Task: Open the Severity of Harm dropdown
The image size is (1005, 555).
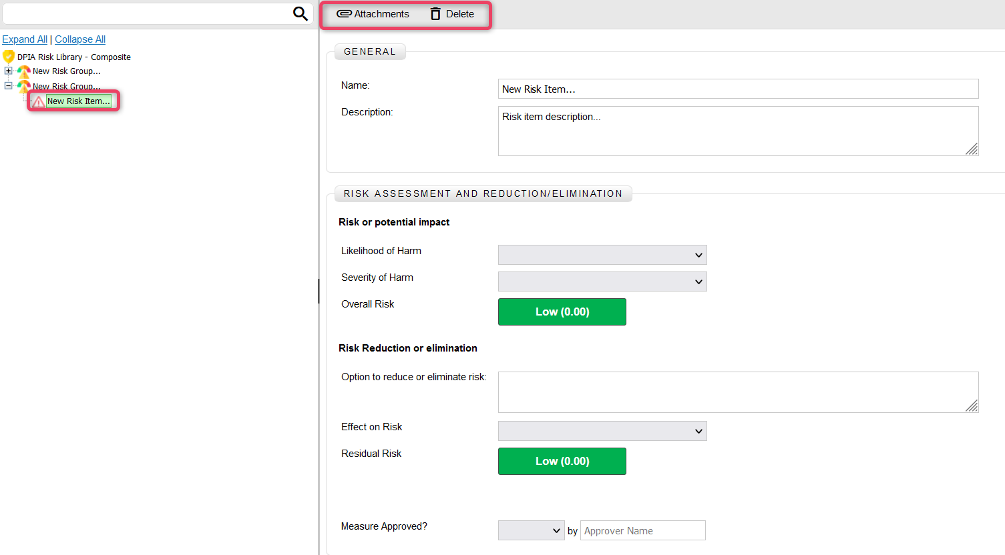Action: tap(602, 282)
